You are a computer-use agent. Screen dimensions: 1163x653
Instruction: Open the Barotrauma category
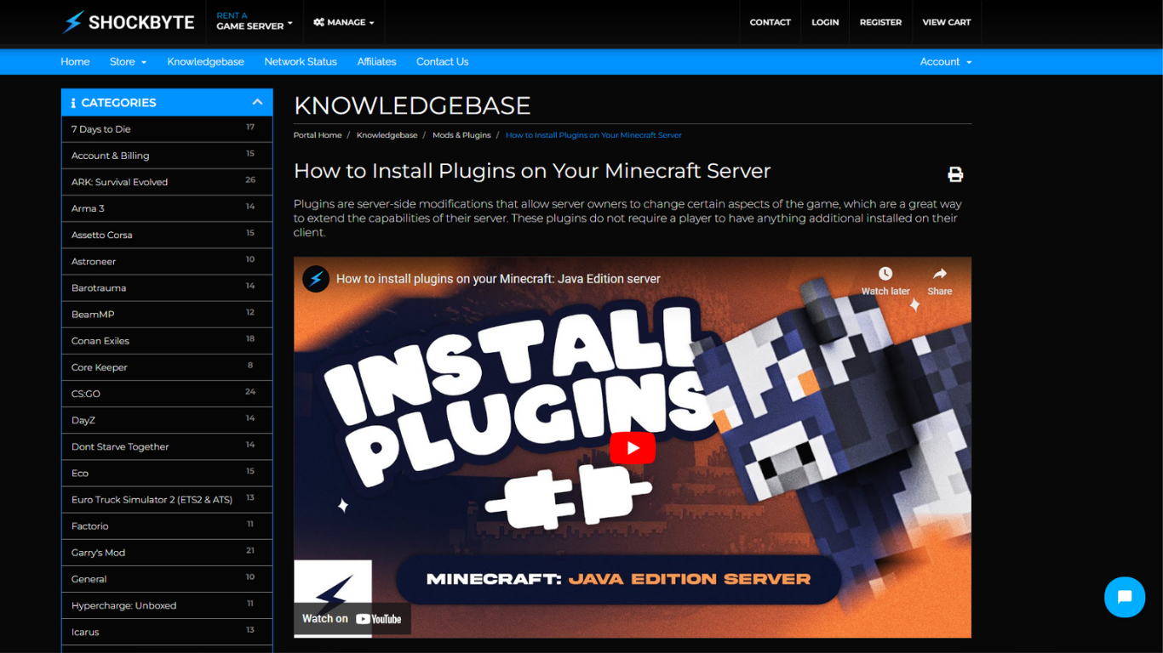[x=167, y=287]
